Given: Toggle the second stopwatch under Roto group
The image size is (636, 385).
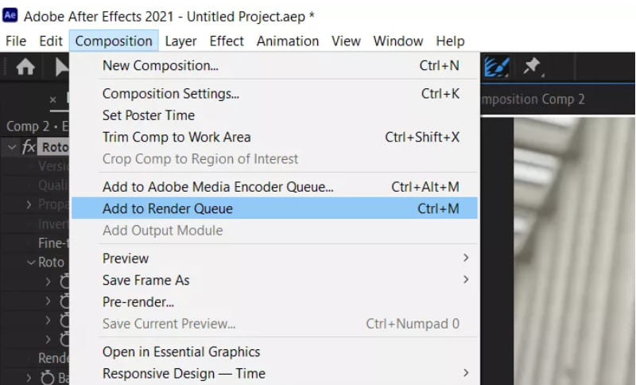Looking at the screenshot, I should (64, 301).
